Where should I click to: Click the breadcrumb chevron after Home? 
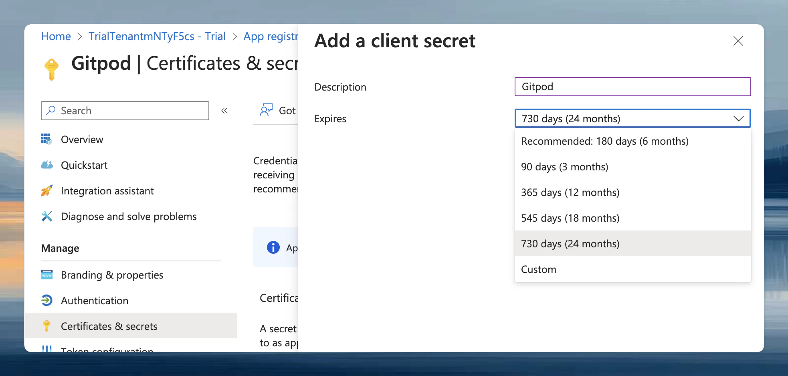[80, 36]
